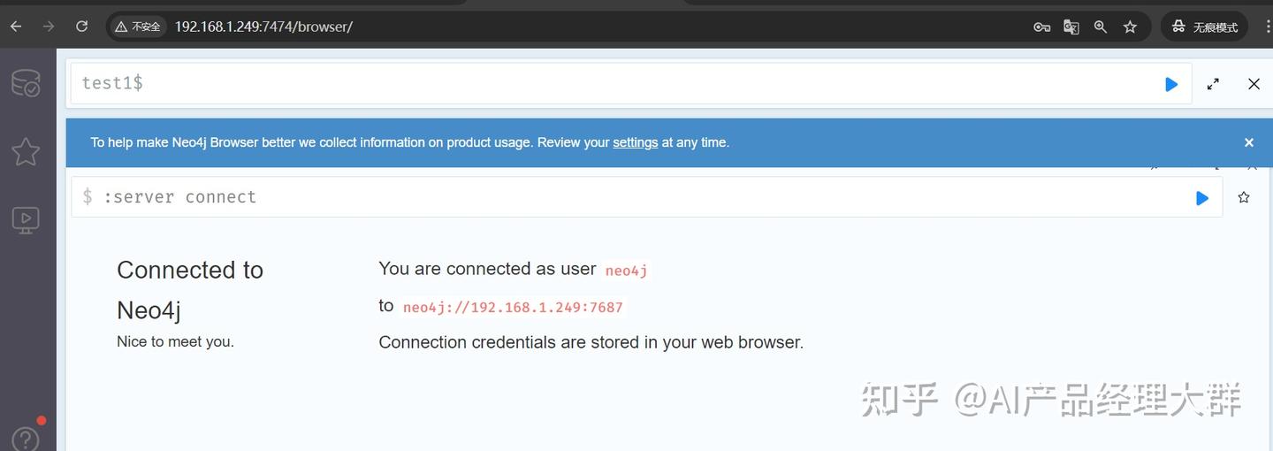1273x451 pixels.
Task: Open the browser zoom control icon
Action: click(1100, 27)
